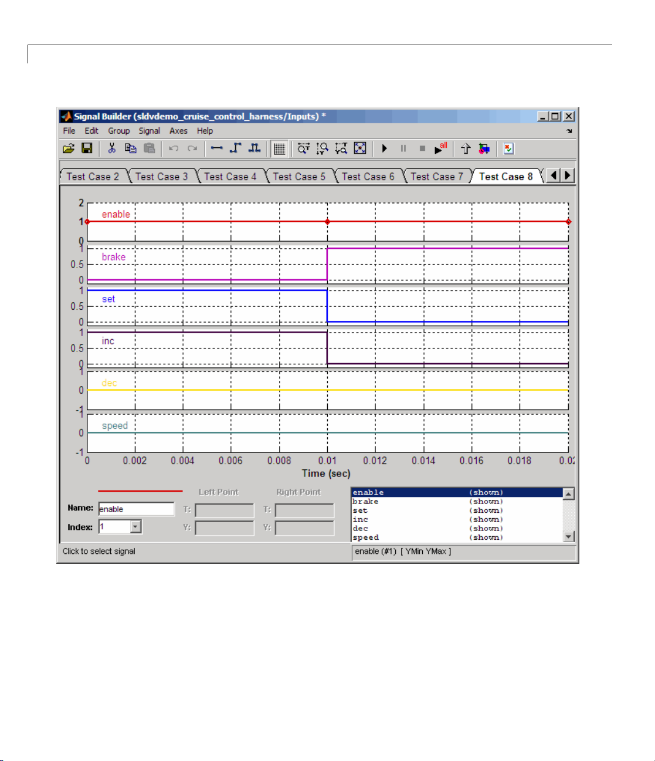The height and width of the screenshot is (761, 655).
Task: Add a step signal via toolbar icon
Action: 235,148
